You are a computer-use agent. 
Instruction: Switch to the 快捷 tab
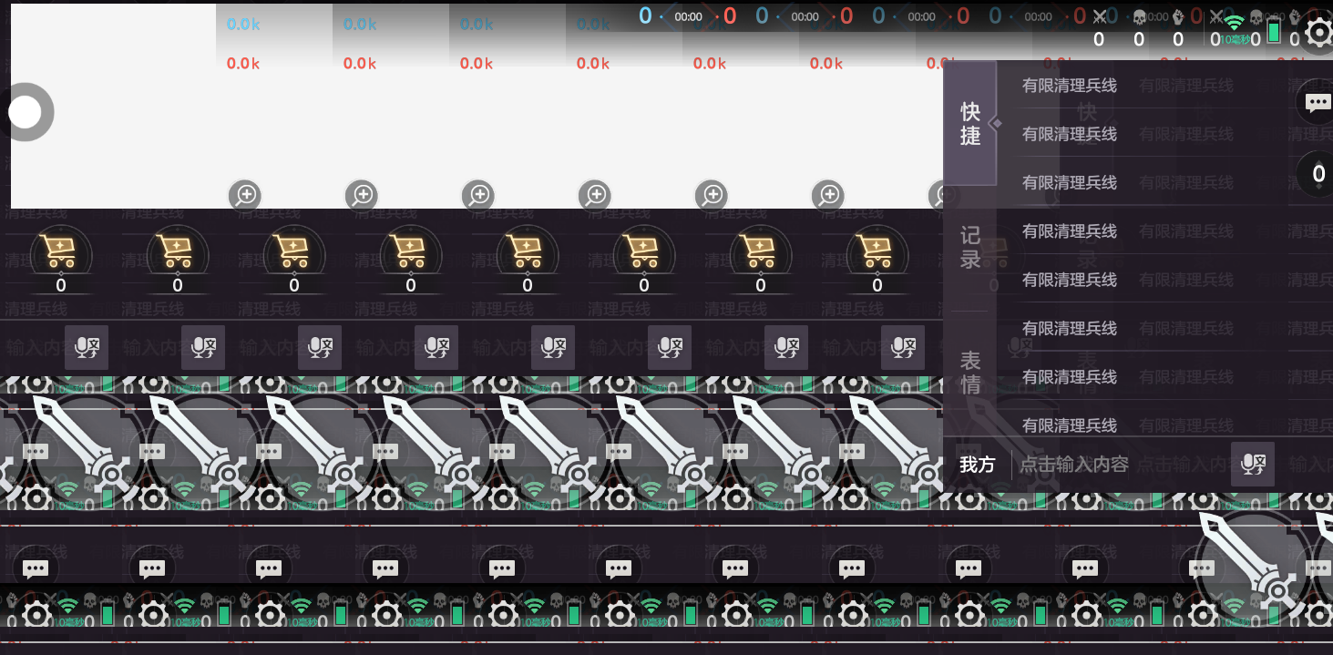[970, 124]
